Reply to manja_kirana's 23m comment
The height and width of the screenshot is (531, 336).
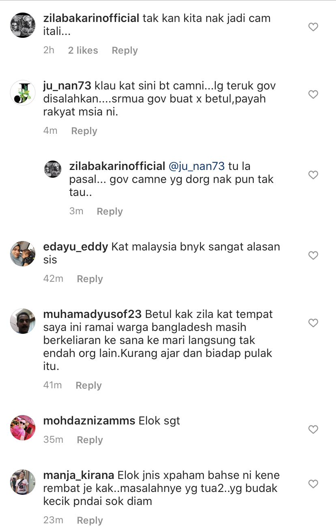(90, 520)
